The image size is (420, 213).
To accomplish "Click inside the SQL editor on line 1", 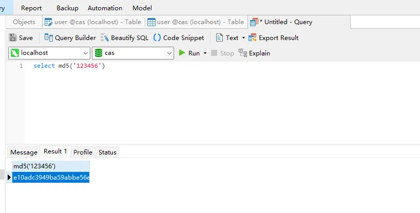I will [x=69, y=66].
